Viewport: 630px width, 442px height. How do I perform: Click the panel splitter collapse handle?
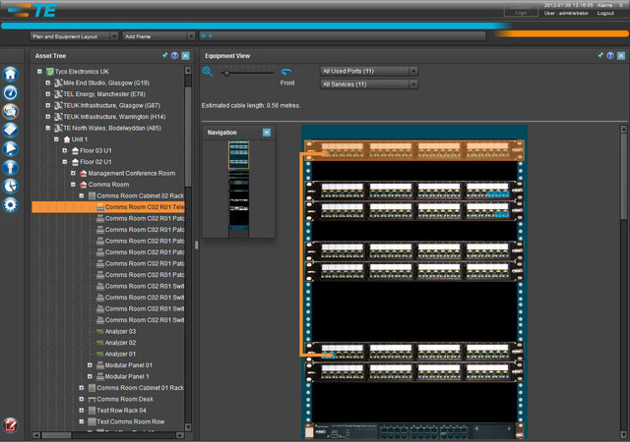click(x=197, y=246)
